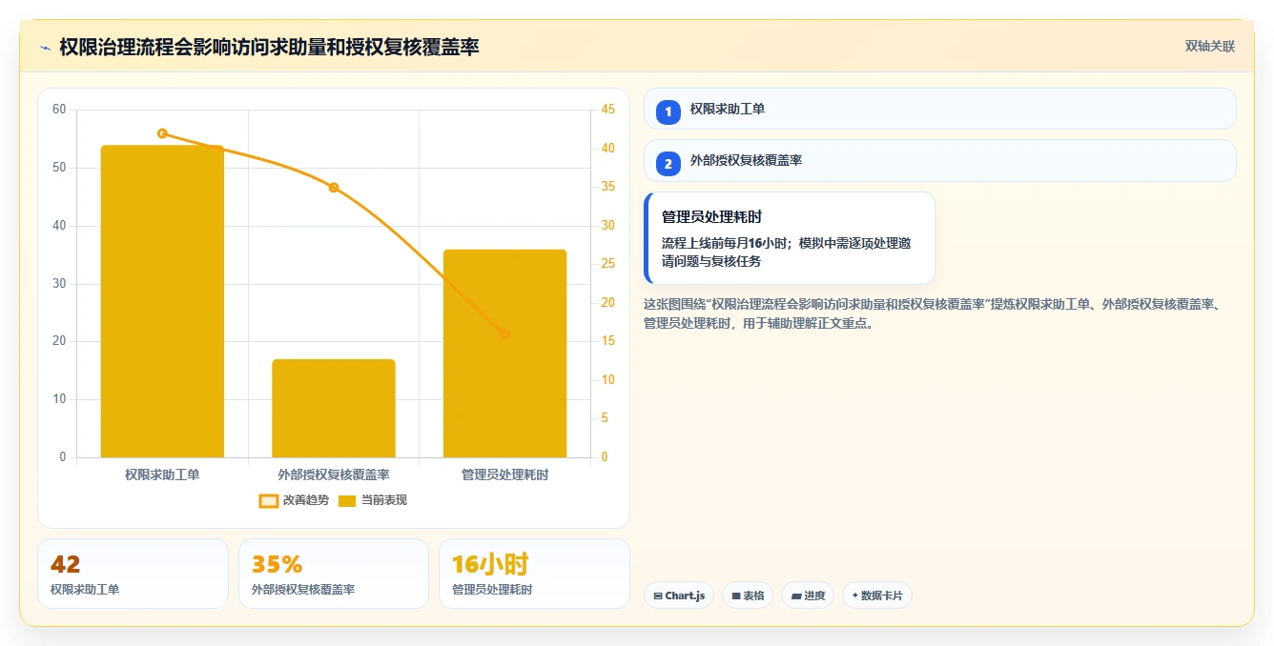This screenshot has width=1274, height=646.
Task: Click the 双轴关联 label in header
Action: click(x=1210, y=46)
